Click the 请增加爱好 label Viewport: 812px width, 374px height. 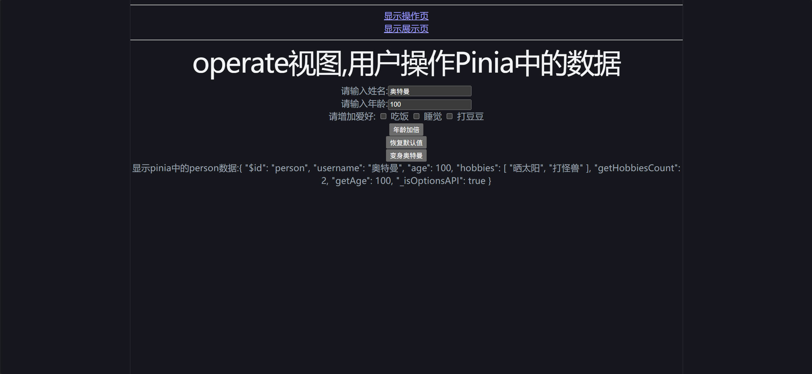352,116
